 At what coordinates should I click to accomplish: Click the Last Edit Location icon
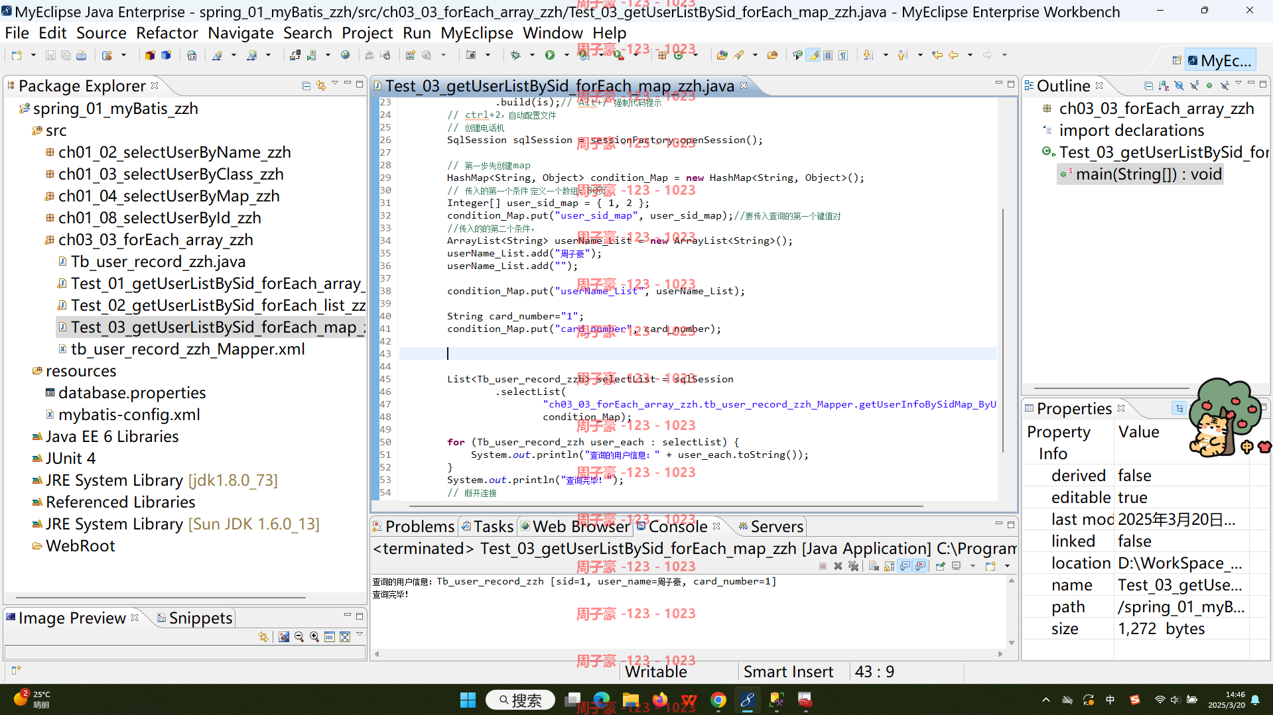pyautogui.click(x=937, y=56)
